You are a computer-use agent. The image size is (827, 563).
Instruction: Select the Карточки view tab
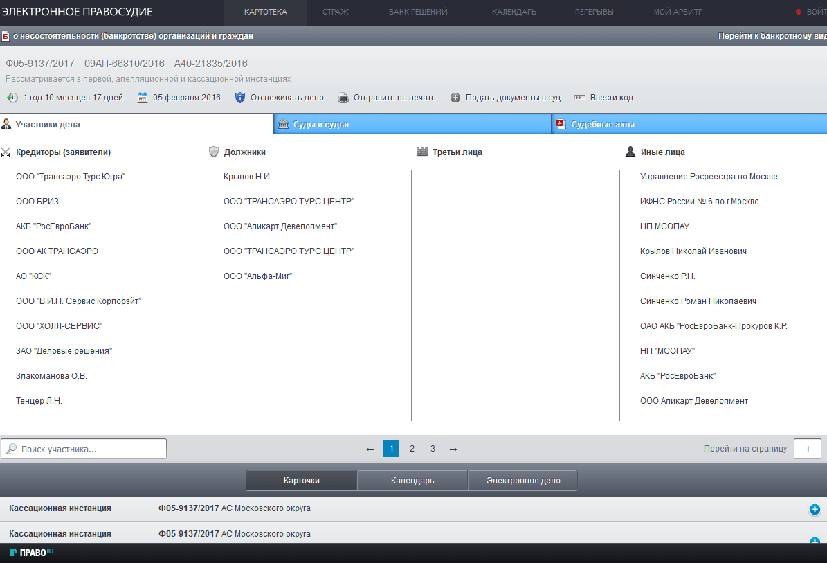[301, 480]
